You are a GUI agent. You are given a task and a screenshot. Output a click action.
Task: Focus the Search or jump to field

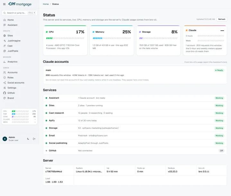point(20,13)
